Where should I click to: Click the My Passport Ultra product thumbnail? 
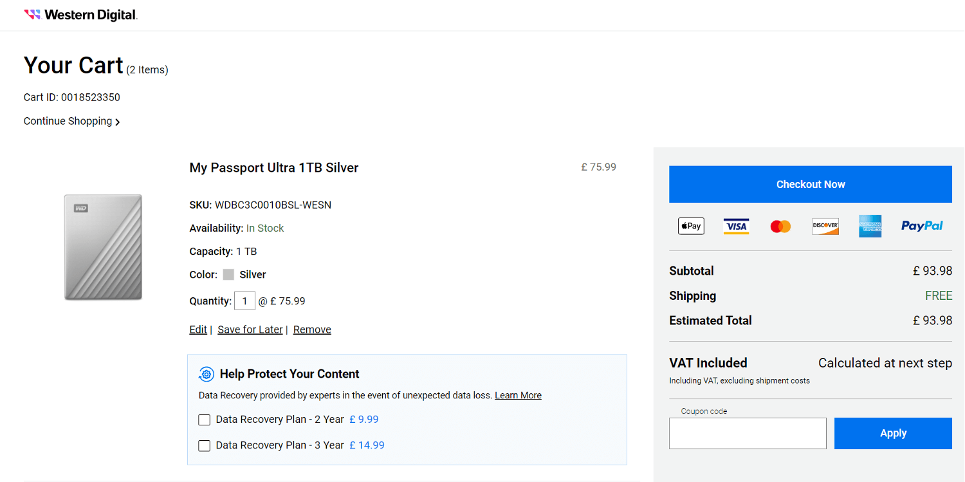click(102, 247)
